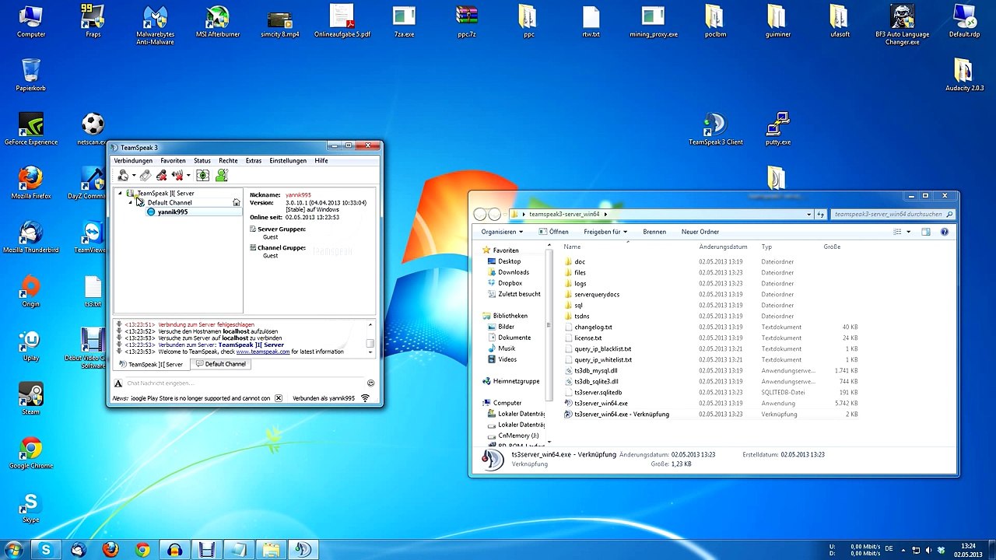Screen dimensions: 996x560
Task: Select the Audacity 2.0.3 desktop icon
Action: (965, 75)
